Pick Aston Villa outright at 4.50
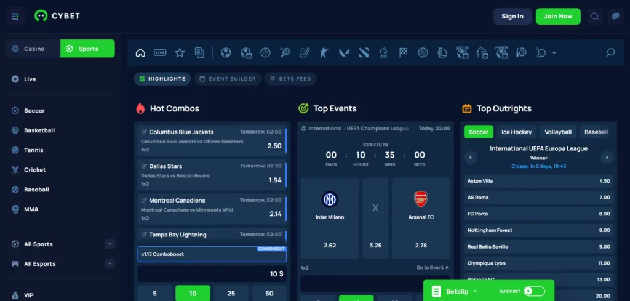 click(539, 181)
